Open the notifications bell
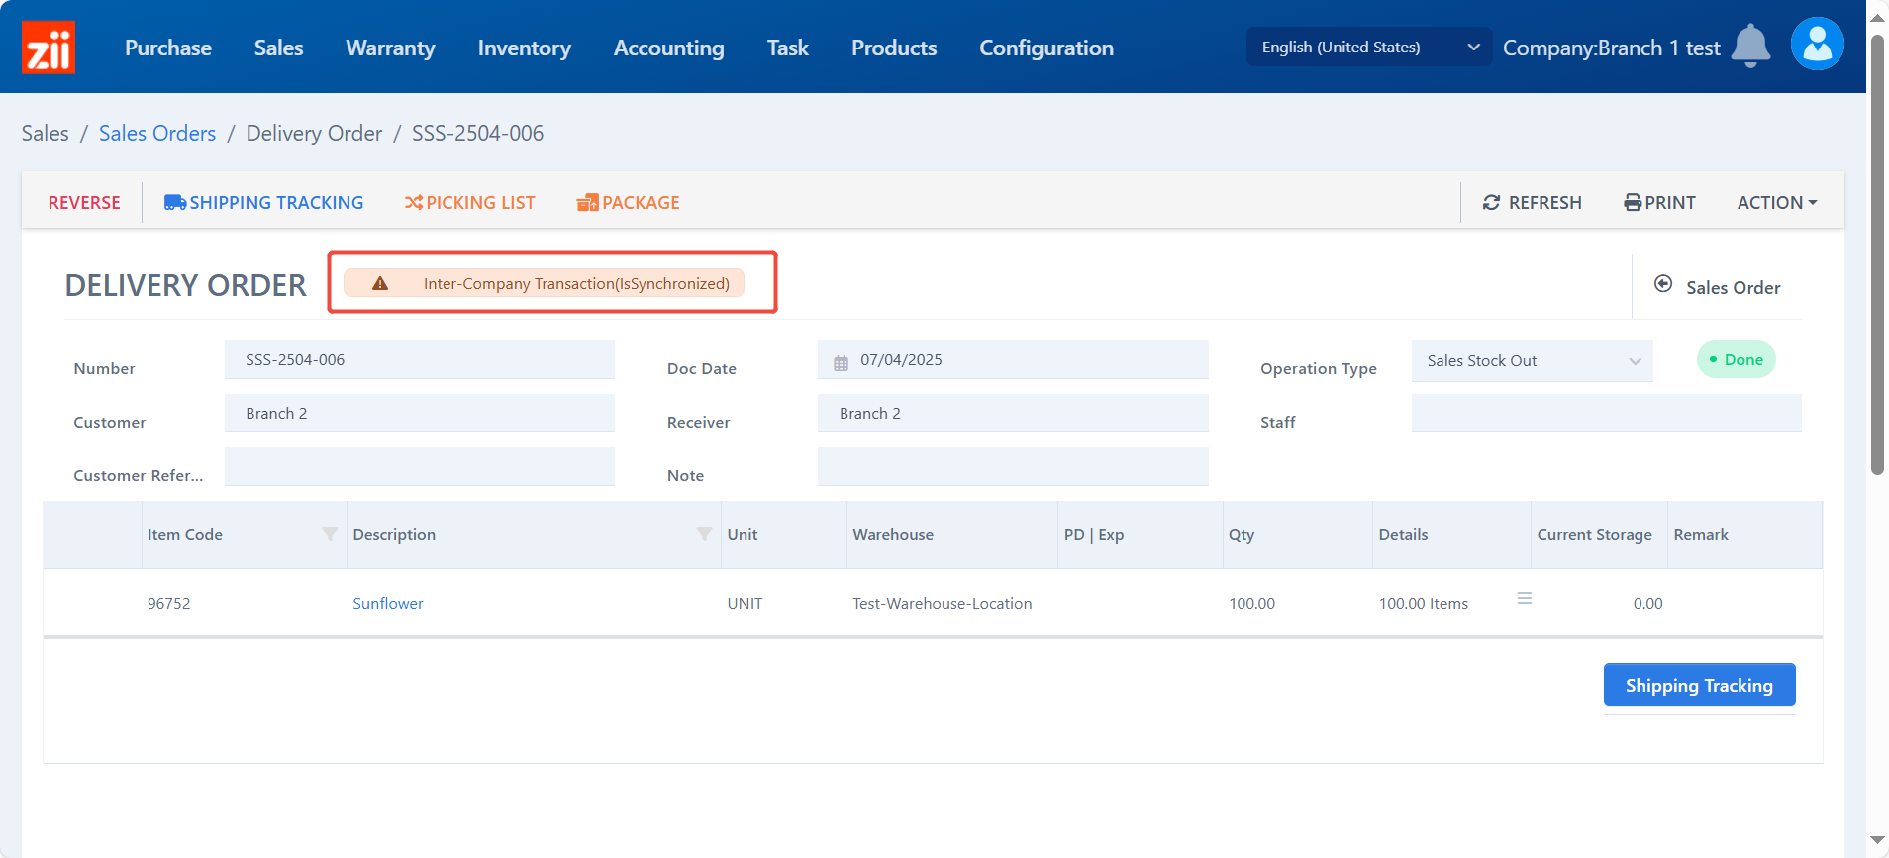Viewport: 1889px width, 858px height. (1749, 47)
